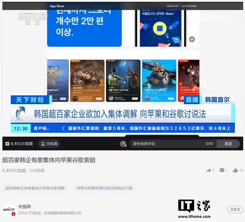This screenshot has height=222, width=245.
Task: Open the 央视网 channel name
Action: [24, 207]
